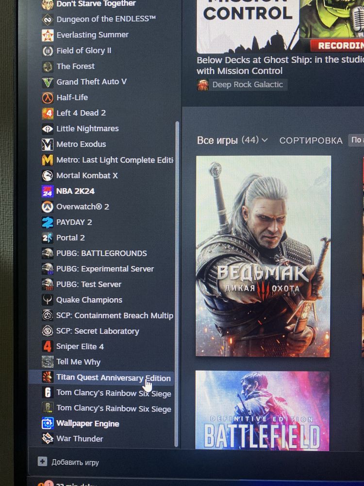The image size is (364, 486).
Task: Click the SCP: Containment Breach Multiplayer icon
Action: coord(48,315)
